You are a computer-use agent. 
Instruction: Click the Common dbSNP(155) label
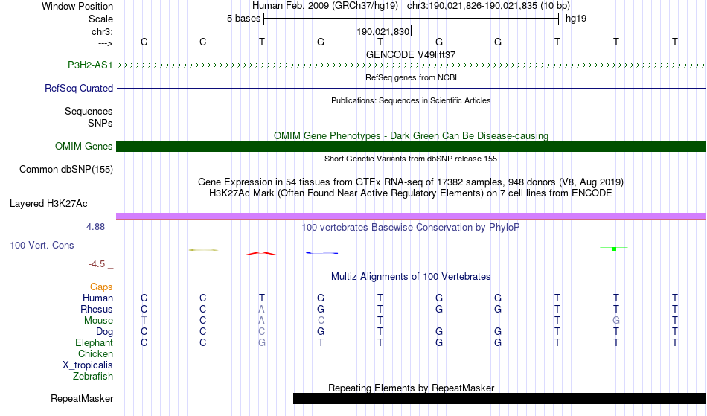[66, 170]
